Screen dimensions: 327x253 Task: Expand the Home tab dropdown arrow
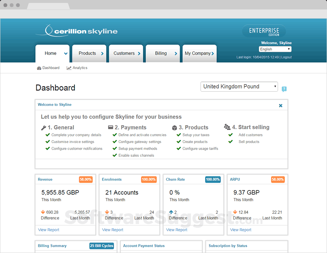(65, 53)
